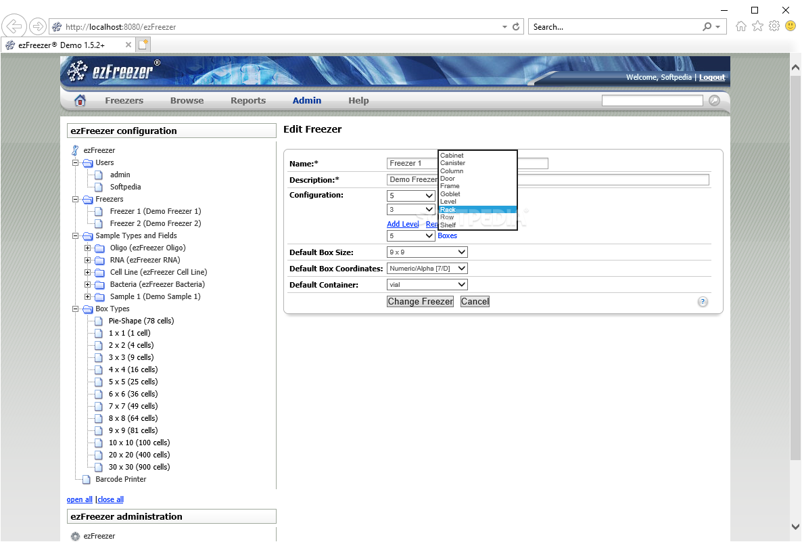Open the help question mark icon

(x=703, y=302)
